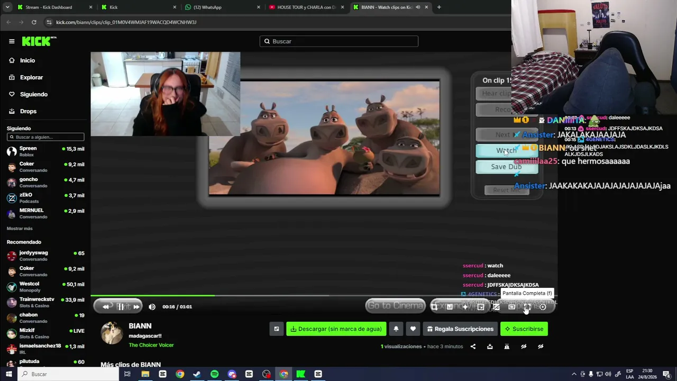Mute the clip volume
This screenshot has height=381, width=677.
[x=152, y=306]
